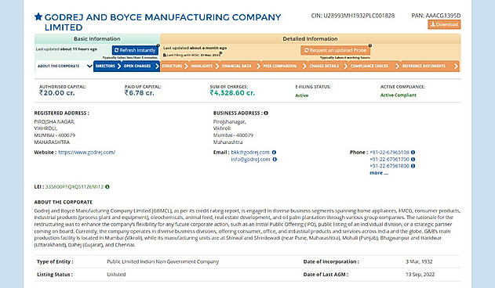495x288 pixels.
Task: Click the date of last AGM 13 Sep, 2022
Action: (420, 275)
